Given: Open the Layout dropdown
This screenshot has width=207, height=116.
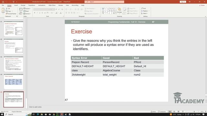Looking at the screenshot, I should [27, 9].
